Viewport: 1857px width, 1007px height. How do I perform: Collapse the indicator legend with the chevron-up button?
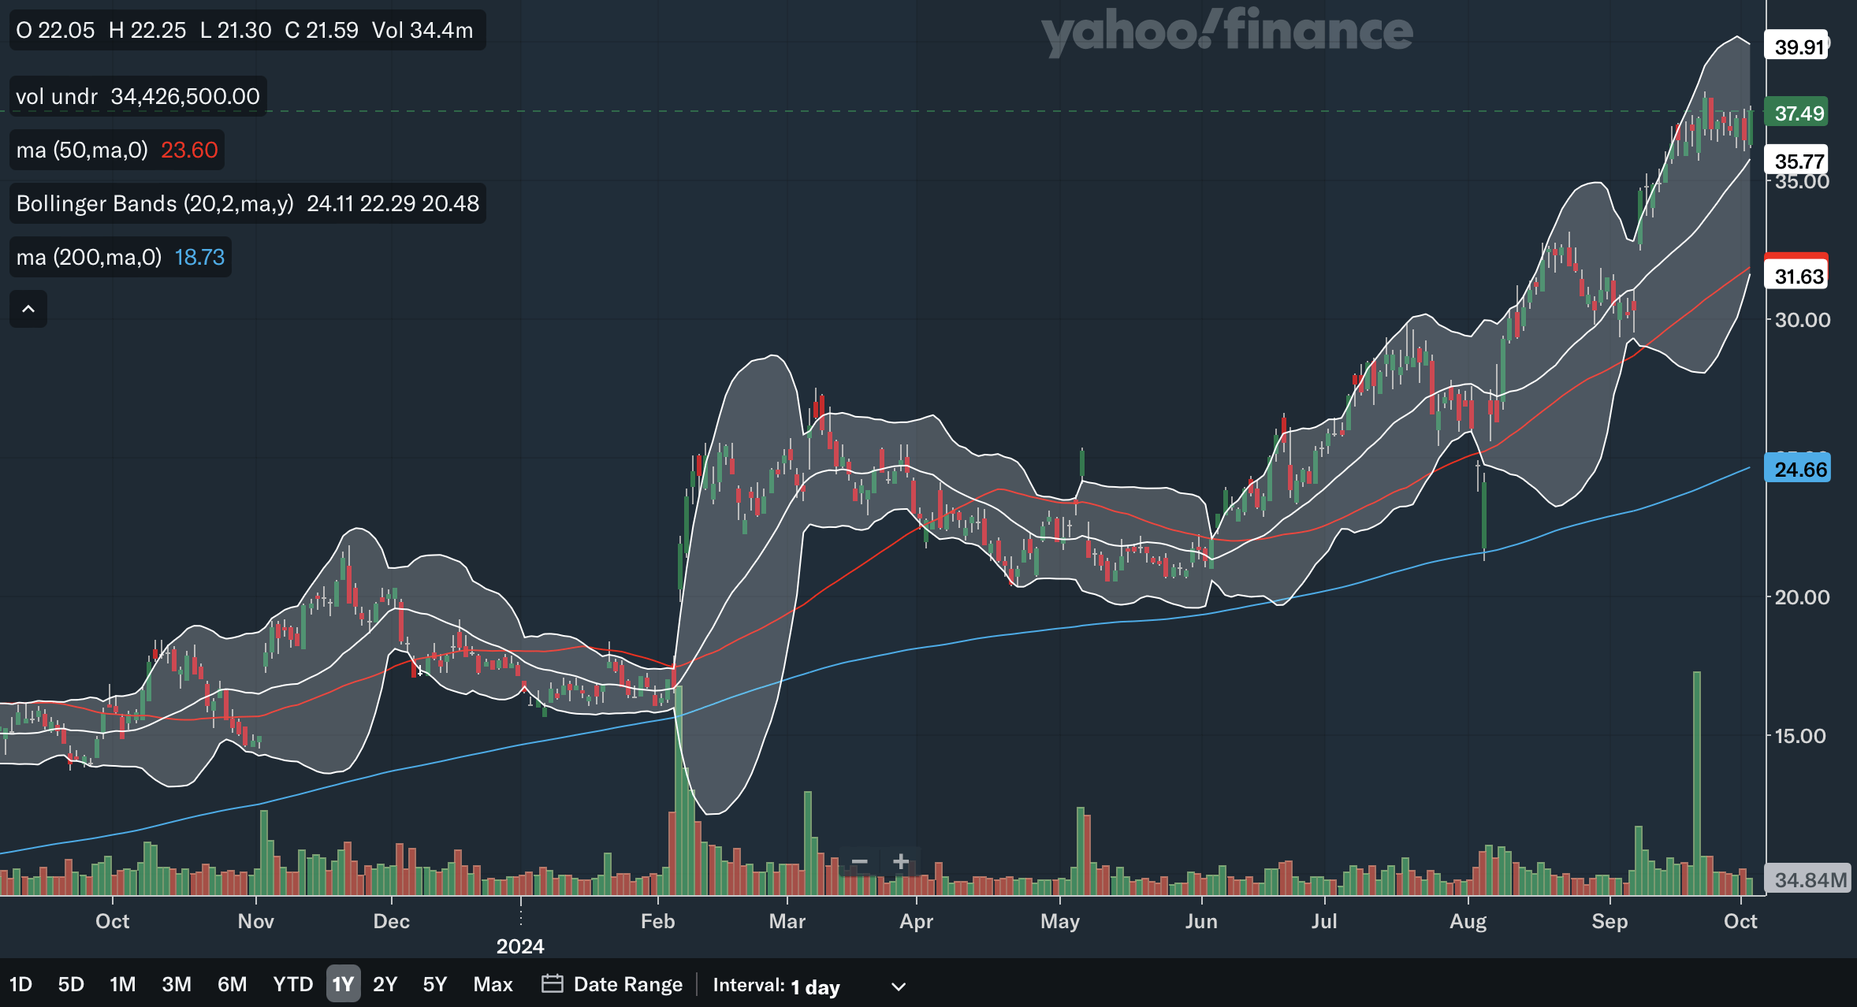pyautogui.click(x=28, y=309)
